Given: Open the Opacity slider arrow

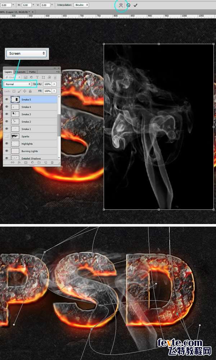Looking at the screenshot, I should pyautogui.click(x=54, y=84).
